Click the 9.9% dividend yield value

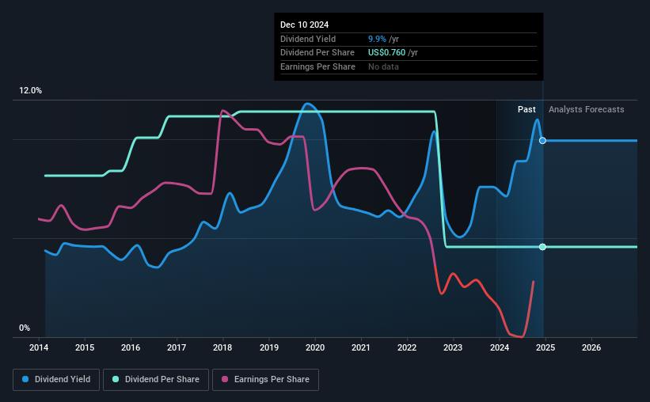(377, 39)
